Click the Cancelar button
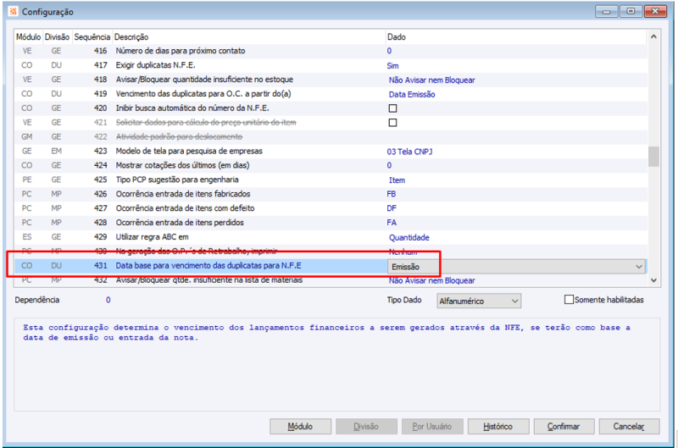 629,426
